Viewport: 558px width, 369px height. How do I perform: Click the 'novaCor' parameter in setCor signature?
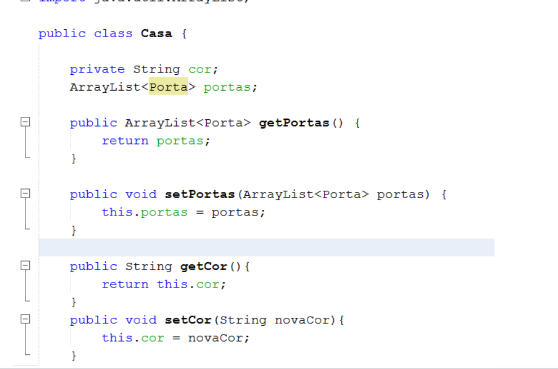302,320
